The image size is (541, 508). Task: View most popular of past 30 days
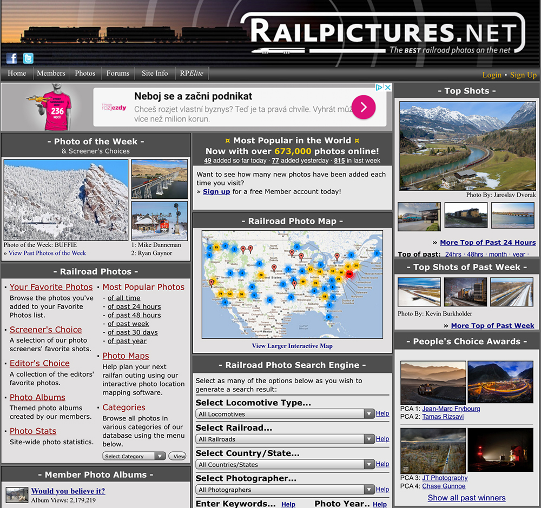[x=133, y=332]
